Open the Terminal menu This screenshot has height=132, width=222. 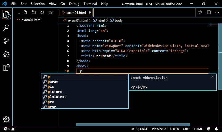90,4
